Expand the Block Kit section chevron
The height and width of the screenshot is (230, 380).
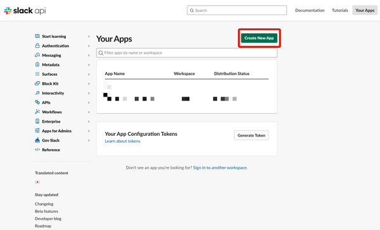(x=89, y=83)
